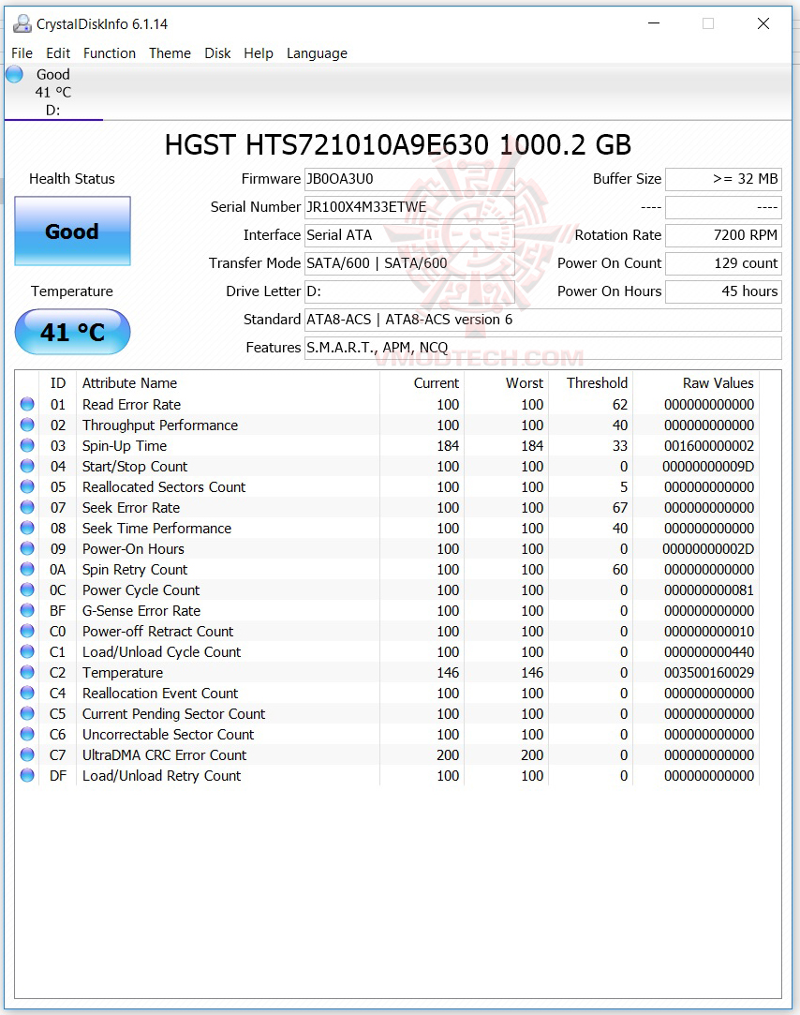Open the Disk menu
Screen dimensions: 800x1015
pos(217,53)
